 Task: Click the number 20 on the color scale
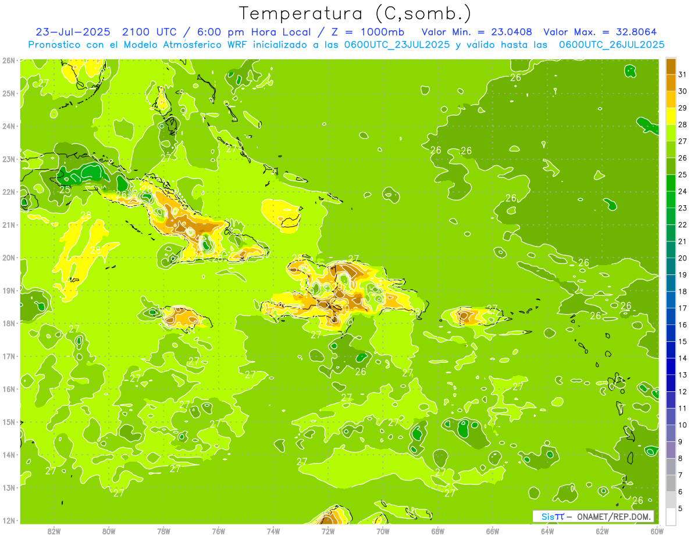pos(682,258)
